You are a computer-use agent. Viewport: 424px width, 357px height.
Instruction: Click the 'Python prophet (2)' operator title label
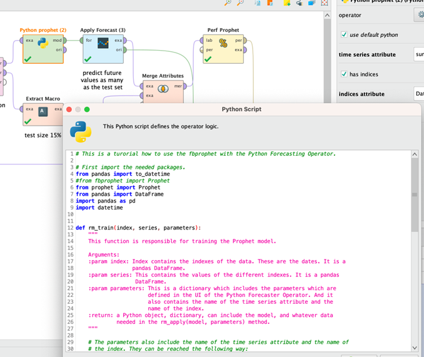coord(43,30)
